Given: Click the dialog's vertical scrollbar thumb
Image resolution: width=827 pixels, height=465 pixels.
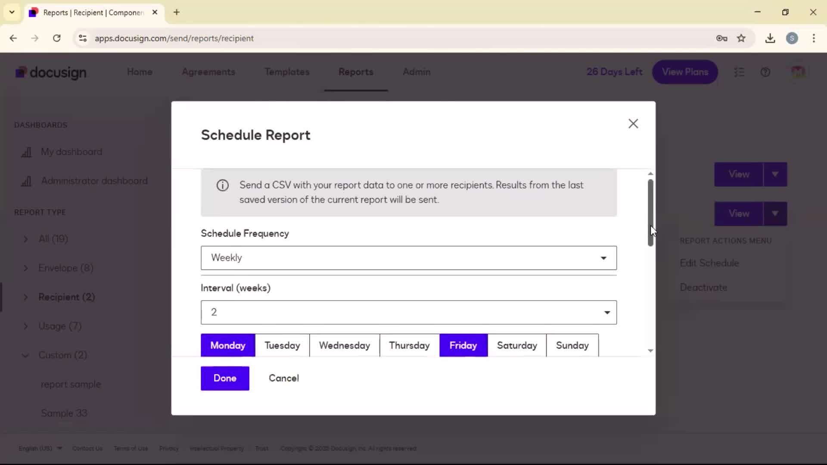Looking at the screenshot, I should point(650,211).
